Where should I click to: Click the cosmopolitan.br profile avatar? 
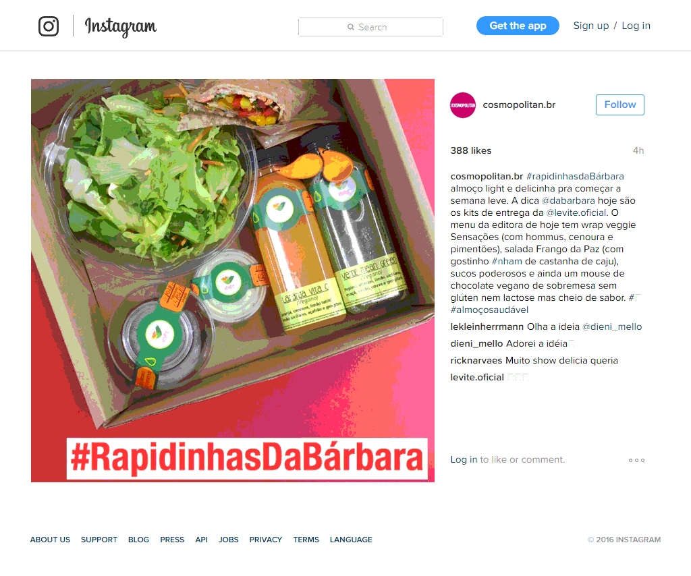[x=463, y=105]
